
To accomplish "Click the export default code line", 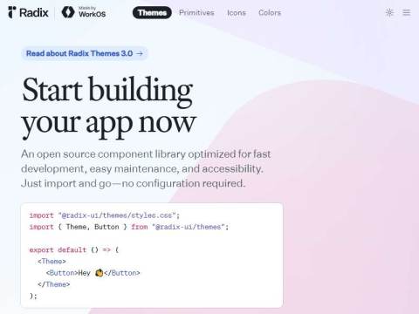I will [74, 249].
